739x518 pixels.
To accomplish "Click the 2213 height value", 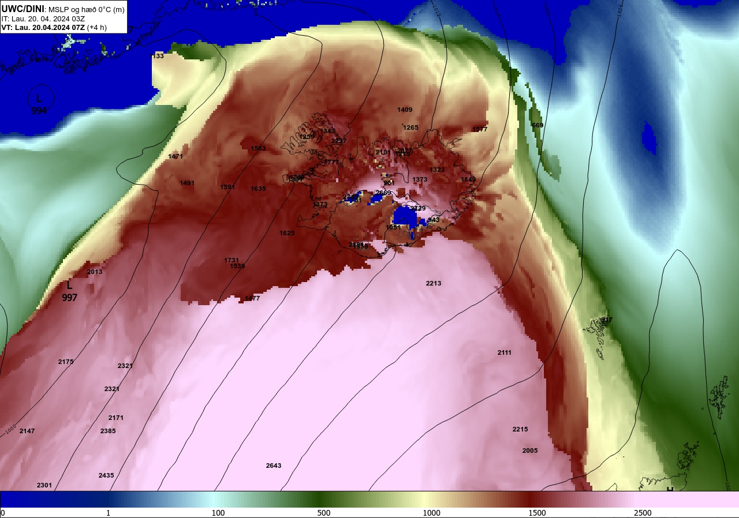I will point(434,283).
